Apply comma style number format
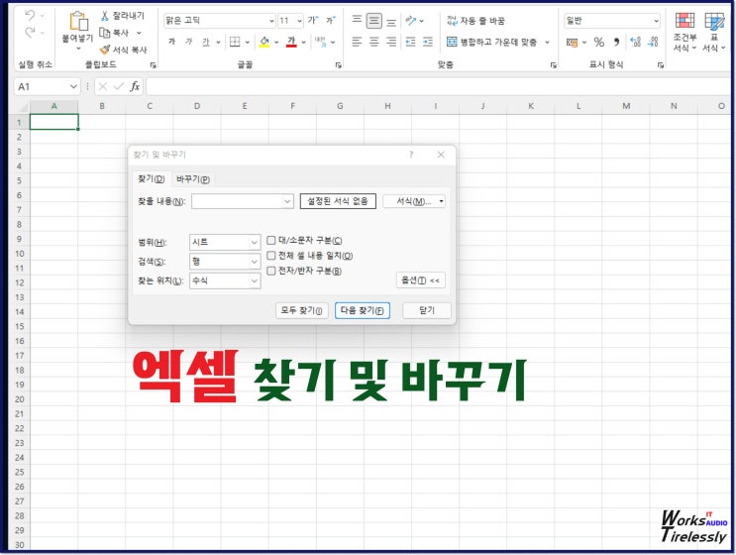Viewport: 736px width, 555px height. (617, 43)
